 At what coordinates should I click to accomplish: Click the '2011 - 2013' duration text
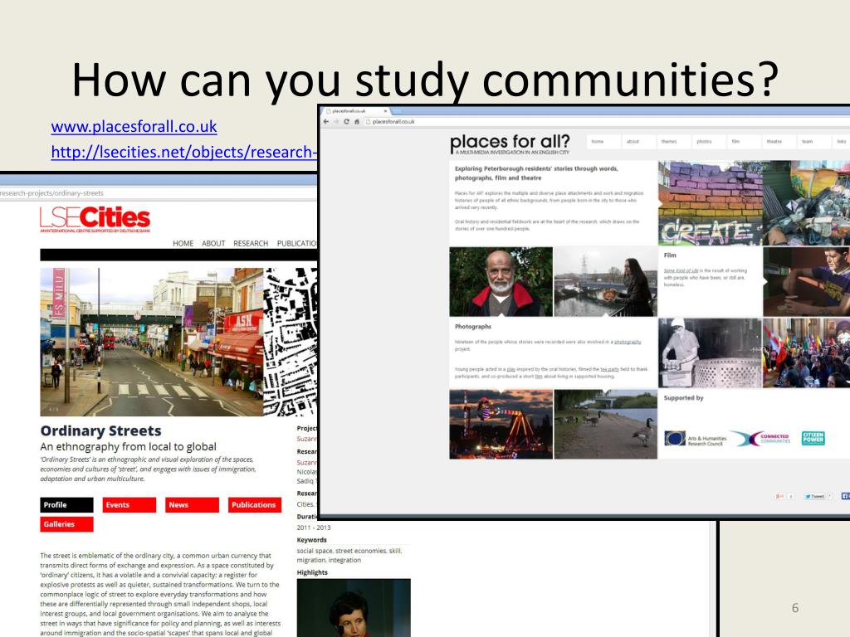[x=313, y=528]
